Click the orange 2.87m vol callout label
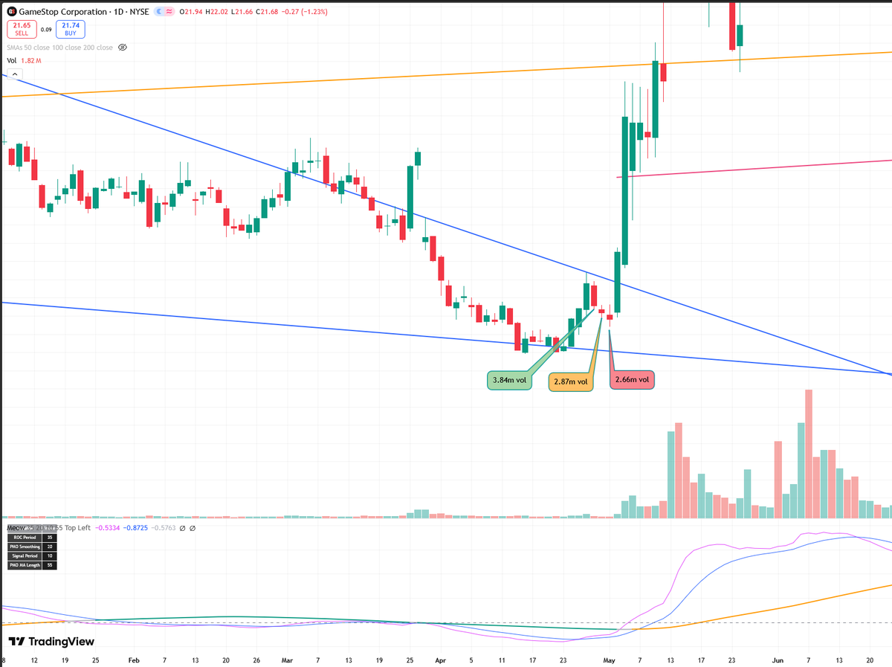The width and height of the screenshot is (892, 667). click(x=571, y=381)
